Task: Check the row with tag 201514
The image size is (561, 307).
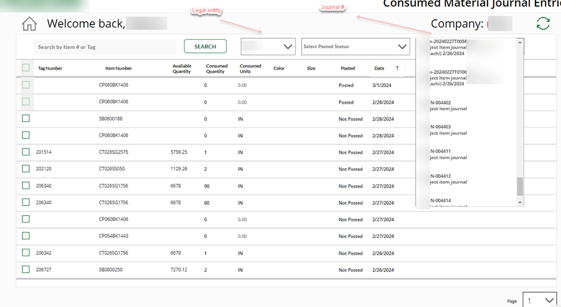Action: [26, 152]
